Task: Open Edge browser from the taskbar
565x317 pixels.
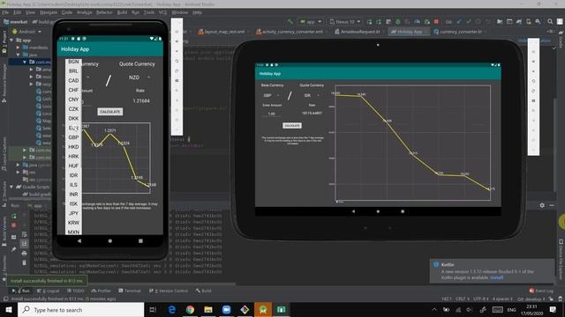Action: (172, 309)
